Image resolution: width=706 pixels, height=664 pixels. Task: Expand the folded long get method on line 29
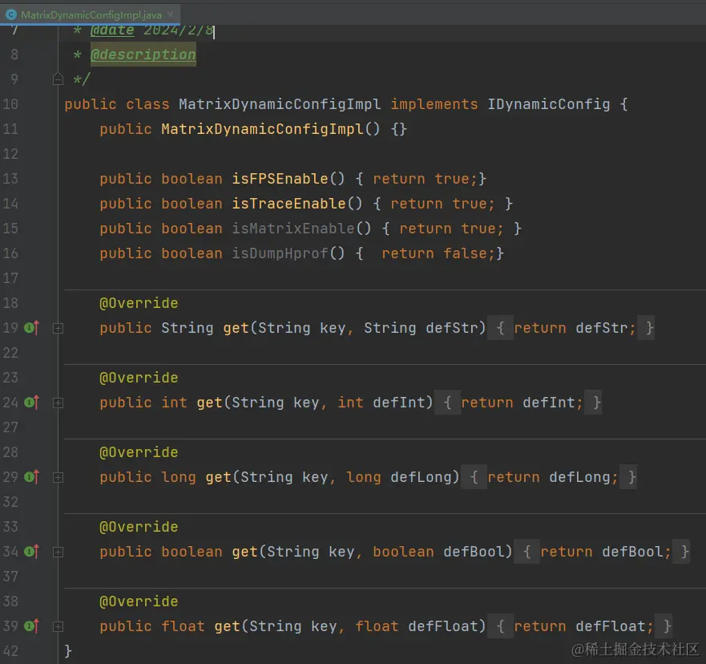tap(58, 477)
